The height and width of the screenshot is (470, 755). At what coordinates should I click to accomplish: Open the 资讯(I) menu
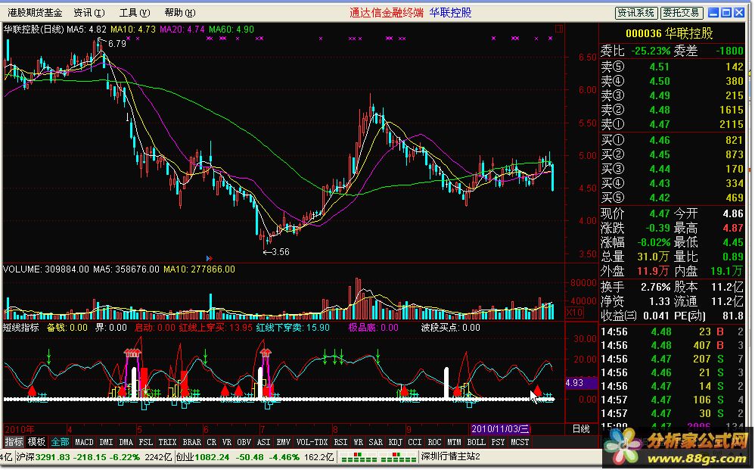coord(89,13)
